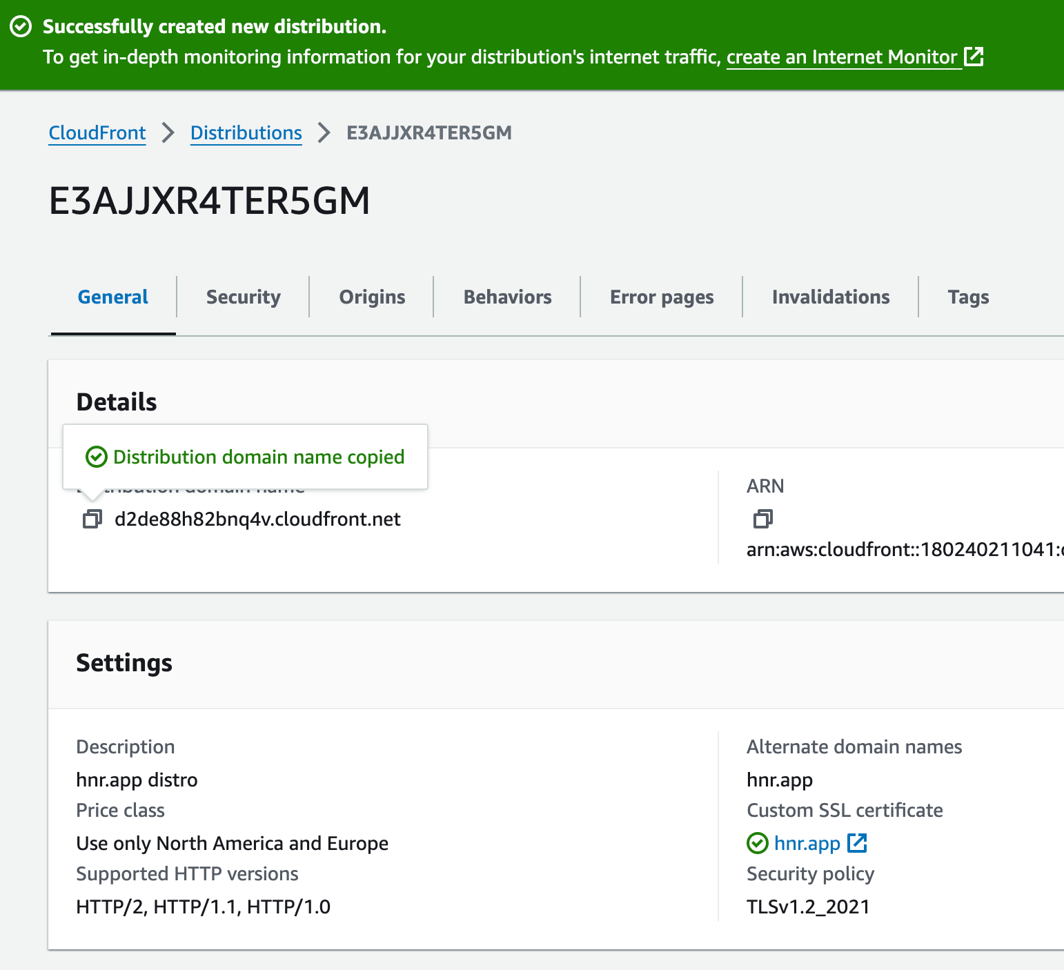The image size is (1064, 970).
Task: Click 'Distribution domain name copied' tooltip text
Action: tap(259, 457)
